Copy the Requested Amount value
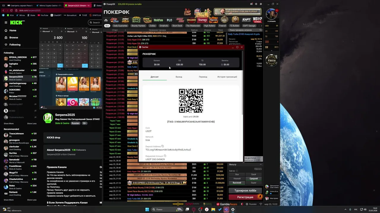Screen dimensions: 380x213 point(165,156)
